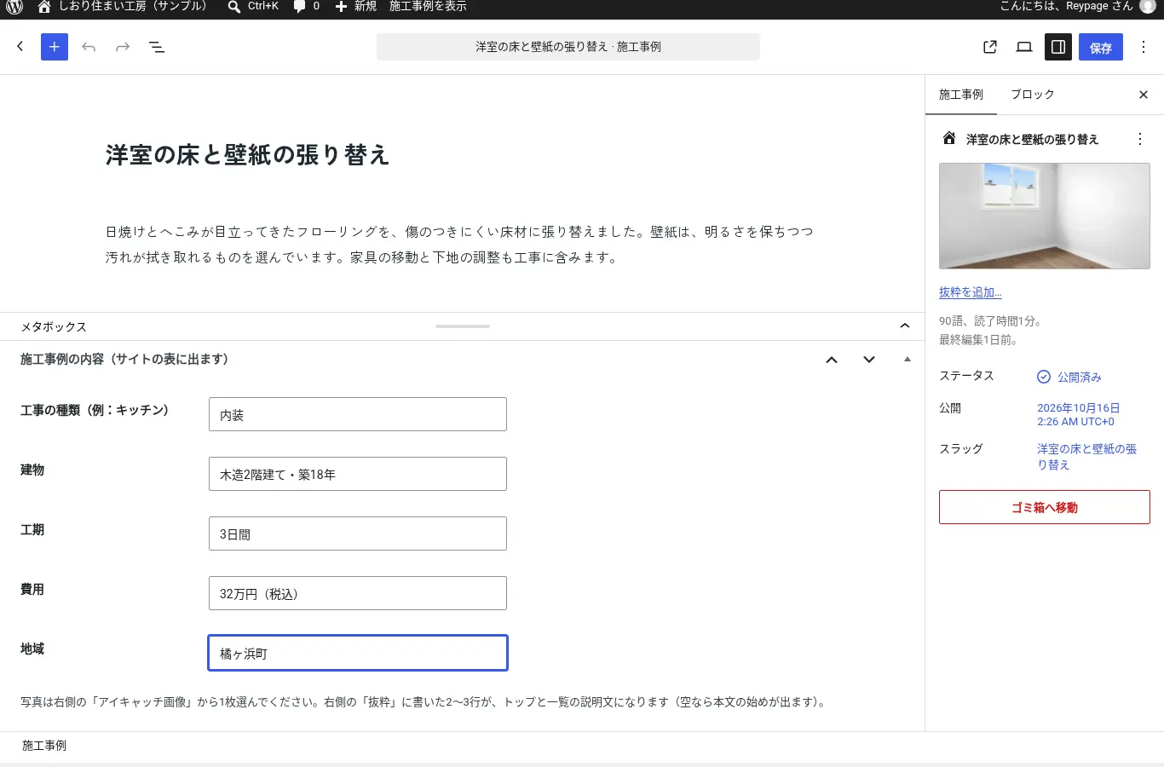
Task: Open the site home しおり住まい工房 link
Action: pyautogui.click(x=123, y=6)
